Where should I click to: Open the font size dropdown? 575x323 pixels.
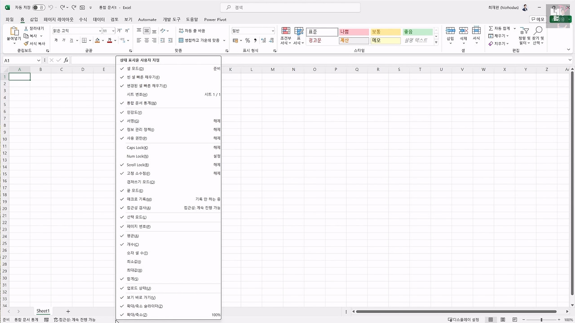click(113, 31)
